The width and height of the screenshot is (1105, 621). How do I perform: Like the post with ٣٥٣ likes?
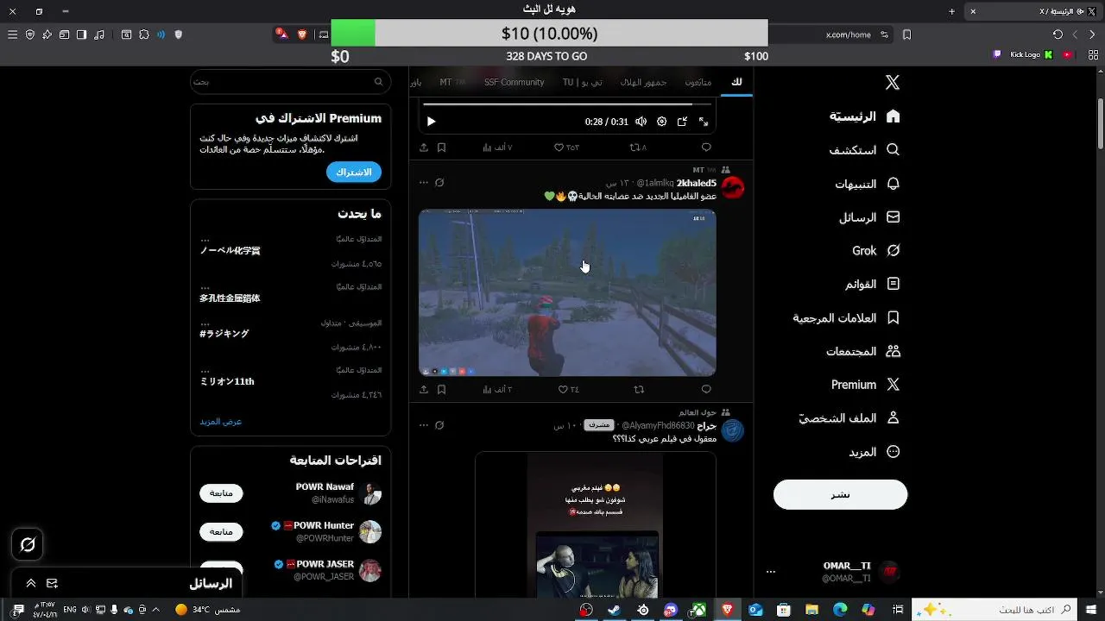pos(566,147)
